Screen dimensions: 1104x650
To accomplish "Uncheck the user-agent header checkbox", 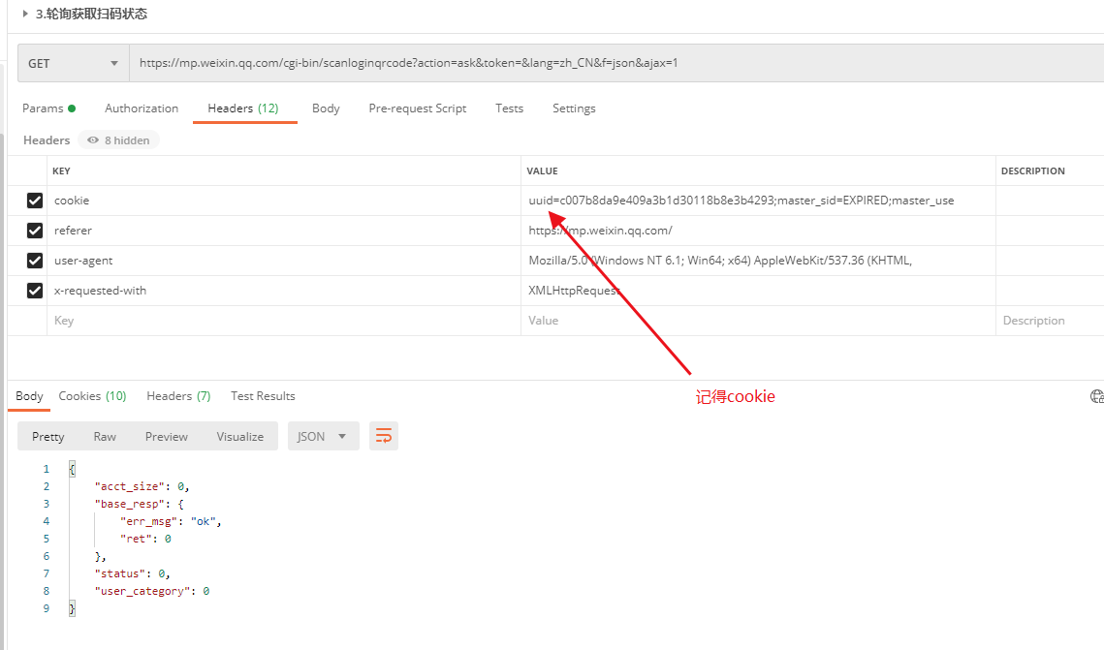I will pos(35,261).
